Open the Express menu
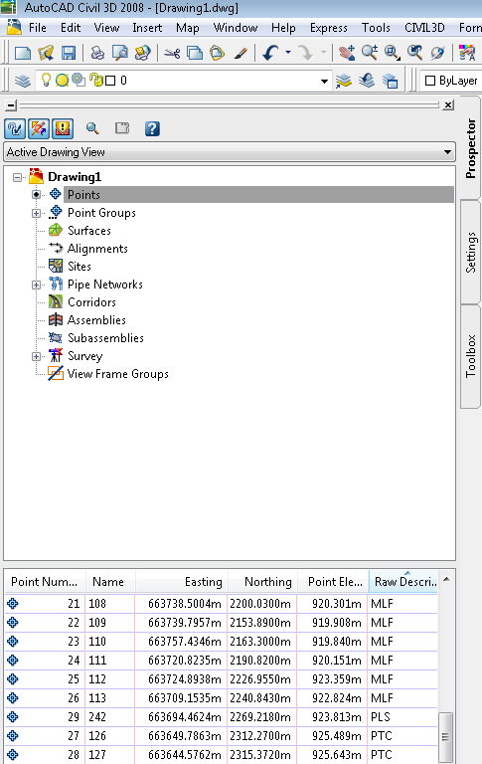Viewport: 482px width, 764px height. (329, 28)
